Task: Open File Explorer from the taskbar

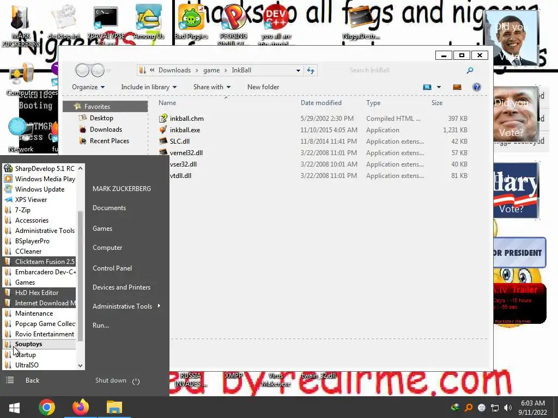Action: coord(114,407)
